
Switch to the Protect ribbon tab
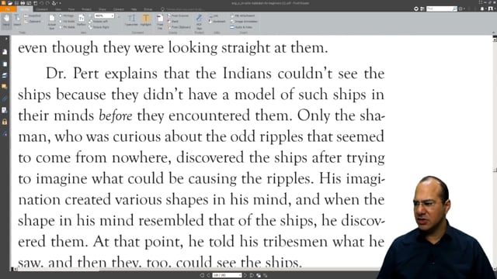pos(86,9)
